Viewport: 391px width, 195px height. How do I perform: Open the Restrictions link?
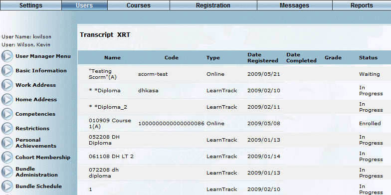(x=32, y=129)
